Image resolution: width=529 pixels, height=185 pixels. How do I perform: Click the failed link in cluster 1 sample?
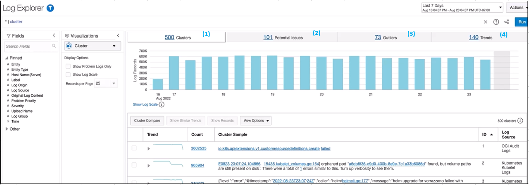coord(325,149)
